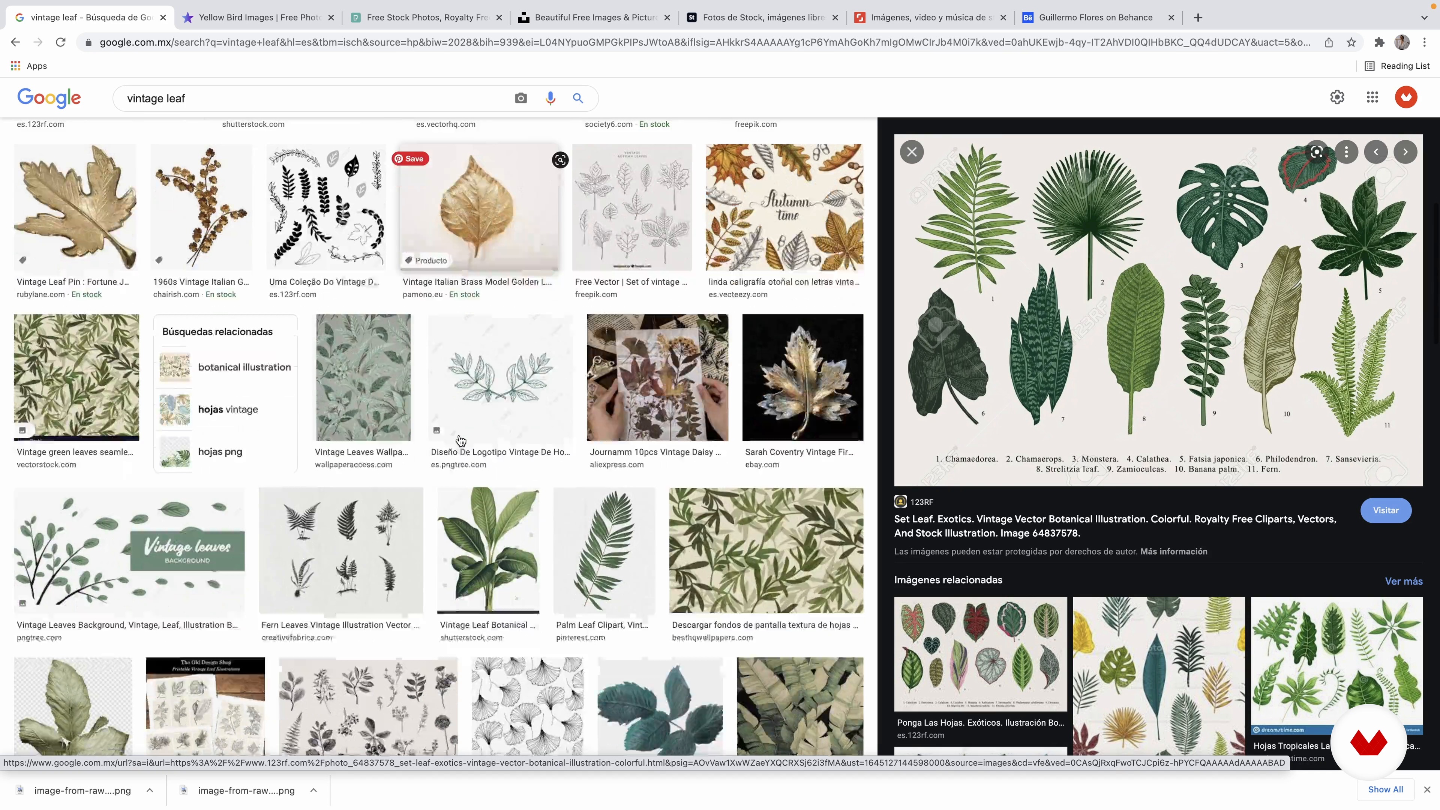Click the browser address bar
The height and width of the screenshot is (810, 1440).
(704, 42)
